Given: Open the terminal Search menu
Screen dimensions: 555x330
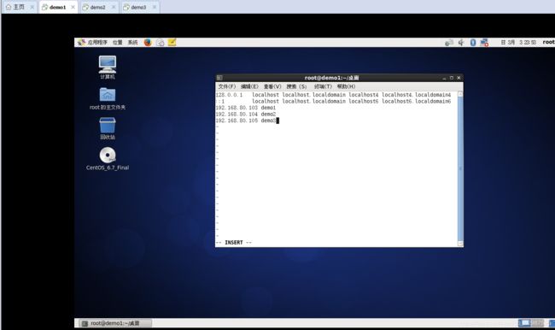Looking at the screenshot, I should [296, 86].
